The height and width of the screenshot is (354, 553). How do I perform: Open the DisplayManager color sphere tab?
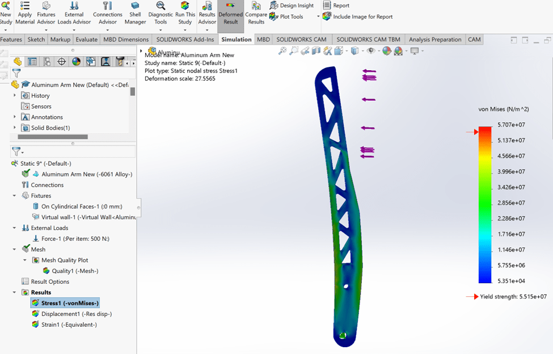click(x=76, y=62)
